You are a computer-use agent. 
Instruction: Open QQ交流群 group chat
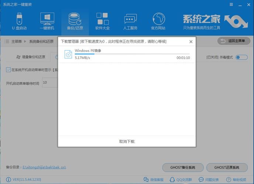(181, 180)
